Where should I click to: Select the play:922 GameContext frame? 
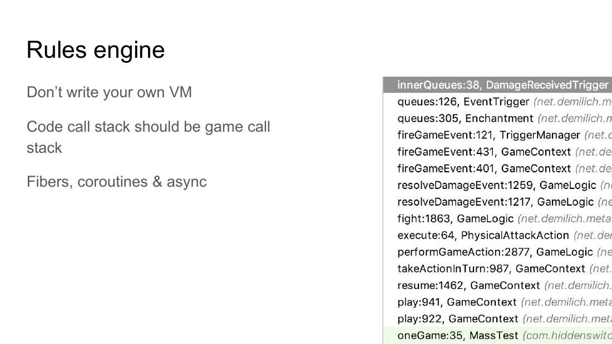(497, 319)
